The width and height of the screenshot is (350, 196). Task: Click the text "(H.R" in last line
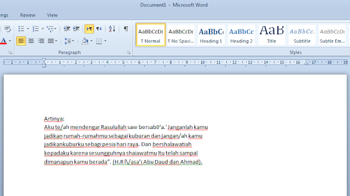pyautogui.click(x=118, y=162)
